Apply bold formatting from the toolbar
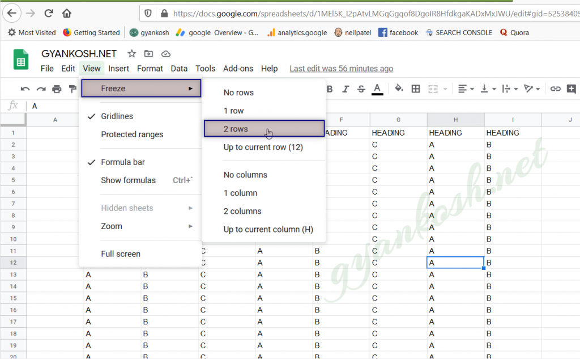 pyautogui.click(x=330, y=88)
